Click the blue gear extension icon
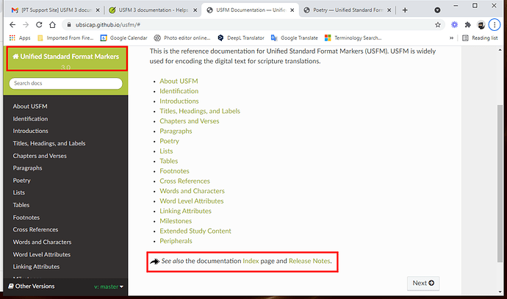507x299 pixels. [x=454, y=25]
